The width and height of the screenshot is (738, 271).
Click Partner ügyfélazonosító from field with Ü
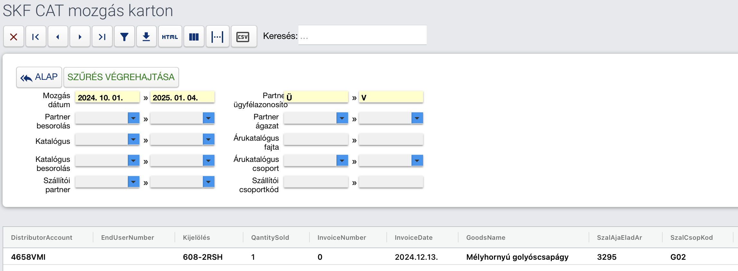pos(316,97)
